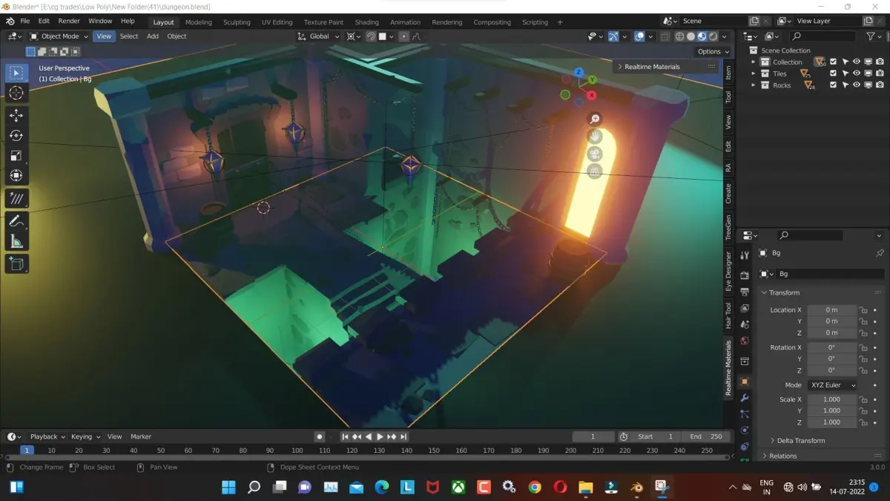
Task: Switch to the Modeling workspace tab
Action: tap(198, 22)
